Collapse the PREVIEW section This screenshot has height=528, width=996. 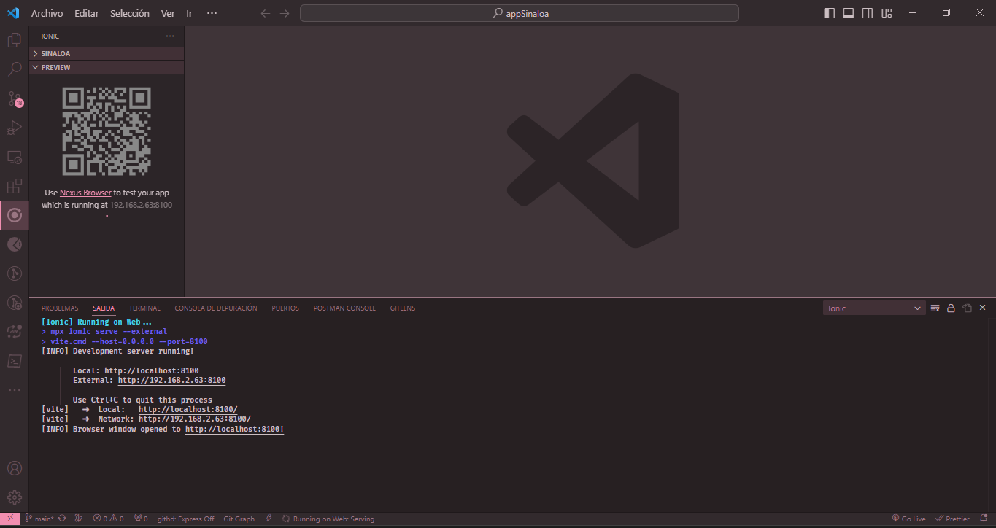click(107, 67)
